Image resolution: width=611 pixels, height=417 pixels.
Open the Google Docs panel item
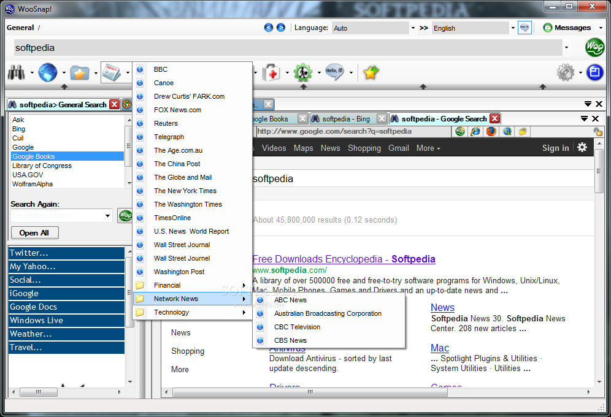coord(66,307)
